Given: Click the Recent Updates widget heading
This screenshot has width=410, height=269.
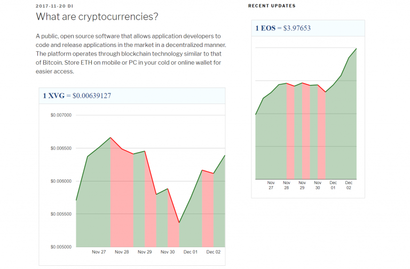Looking at the screenshot, I should point(272,6).
